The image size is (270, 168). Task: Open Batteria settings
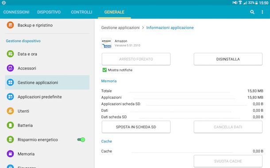point(47,125)
